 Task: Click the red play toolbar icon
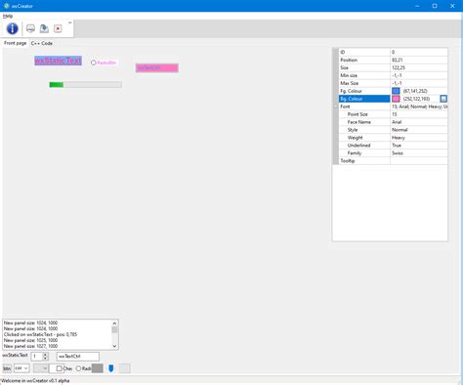tap(58, 28)
